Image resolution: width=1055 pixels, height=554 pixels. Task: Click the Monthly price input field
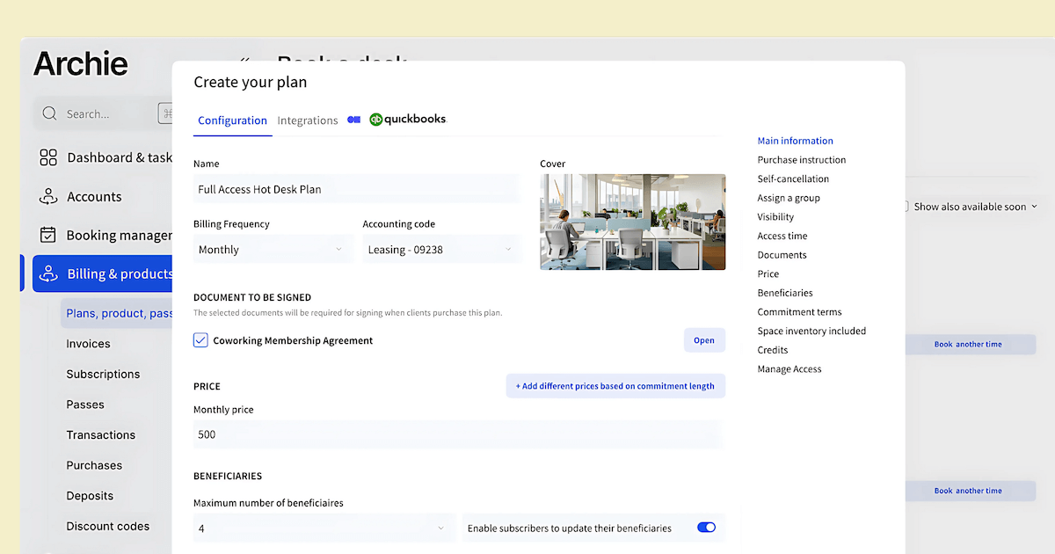[457, 434]
